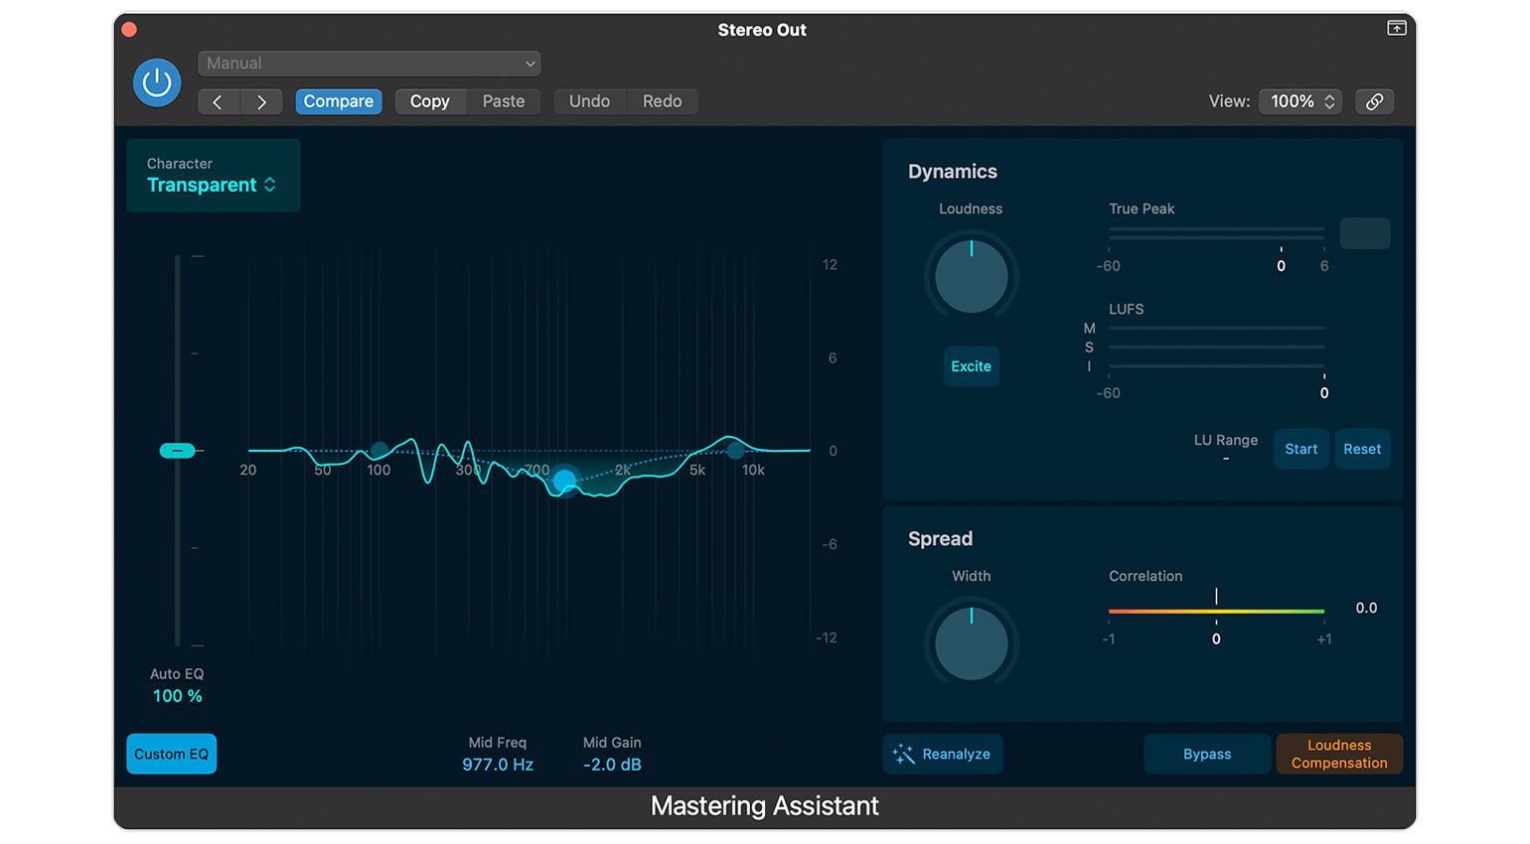Click the Reanalyze magic wand icon
This screenshot has width=1530, height=844.
click(904, 754)
